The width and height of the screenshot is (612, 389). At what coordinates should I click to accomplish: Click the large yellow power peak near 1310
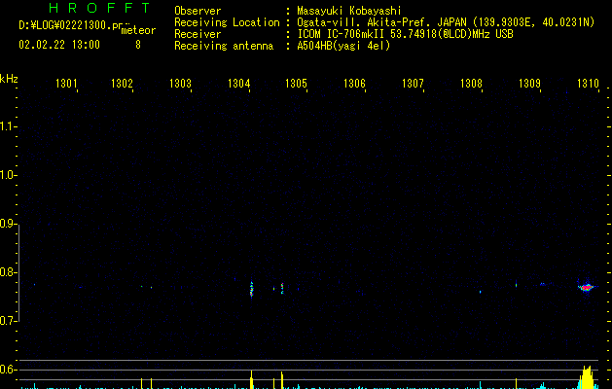click(x=587, y=377)
